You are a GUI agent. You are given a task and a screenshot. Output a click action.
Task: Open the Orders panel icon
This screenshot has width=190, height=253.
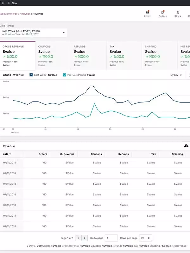pos(162,13)
